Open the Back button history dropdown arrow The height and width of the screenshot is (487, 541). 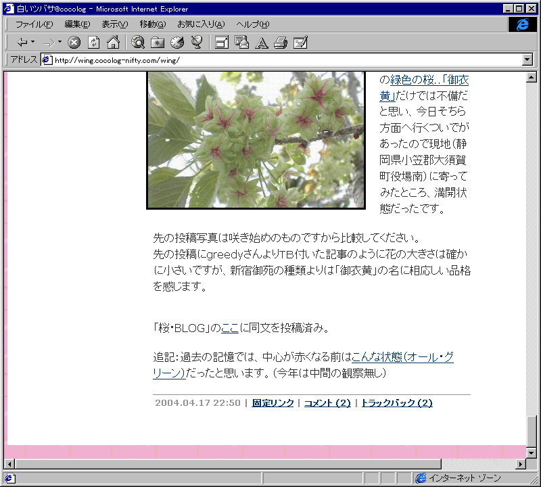[32, 42]
